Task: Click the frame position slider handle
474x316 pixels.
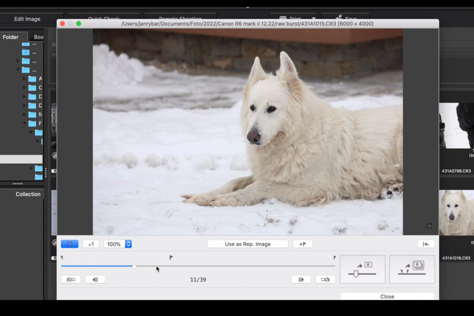Action: (134, 266)
